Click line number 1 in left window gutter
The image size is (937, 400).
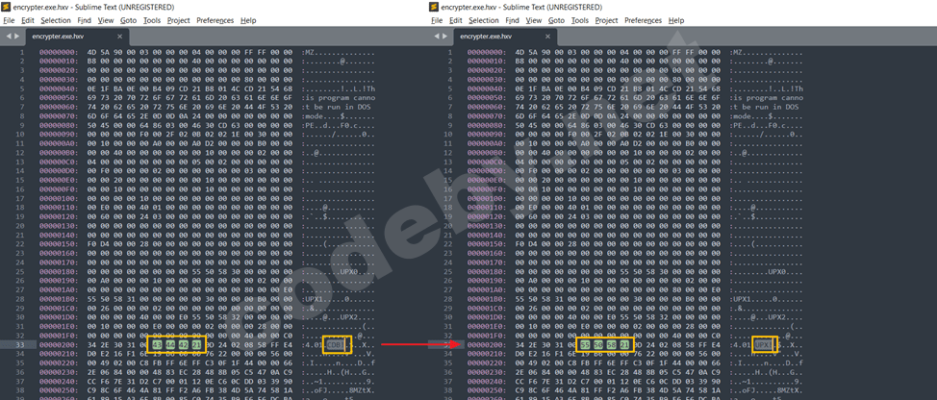pos(23,53)
